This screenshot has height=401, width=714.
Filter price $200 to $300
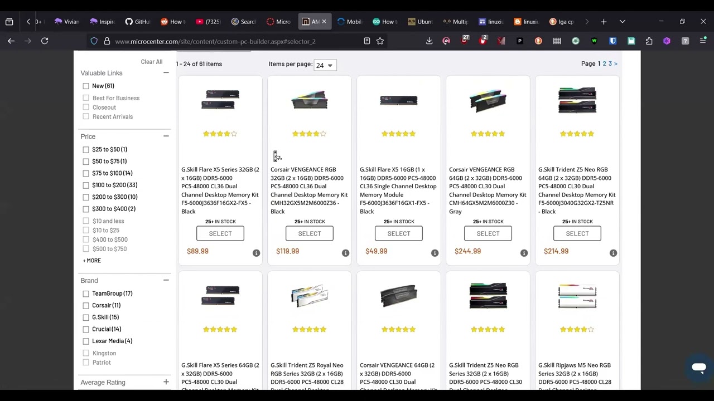[86, 197]
